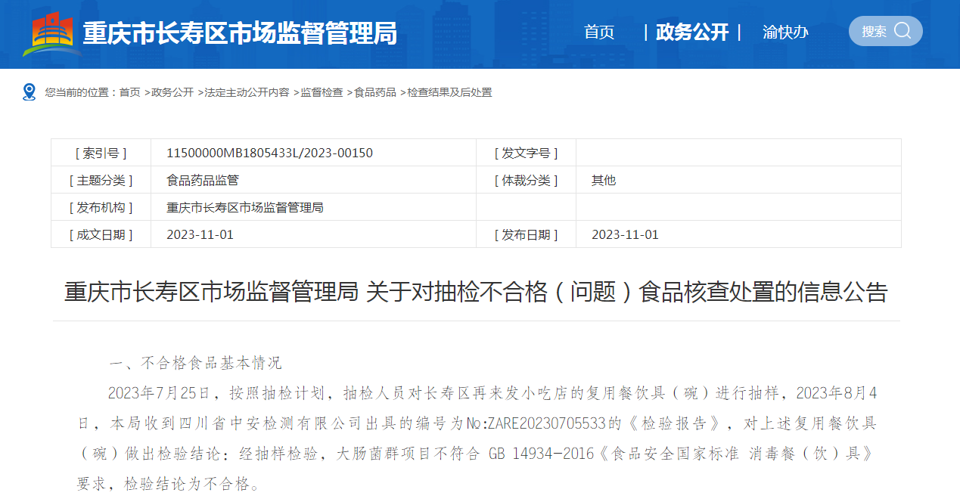Click the line mentioning GB 14934-2016

(477, 454)
